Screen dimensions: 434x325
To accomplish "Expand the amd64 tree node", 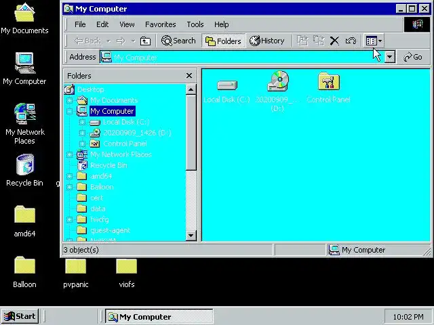I will pos(69,176).
